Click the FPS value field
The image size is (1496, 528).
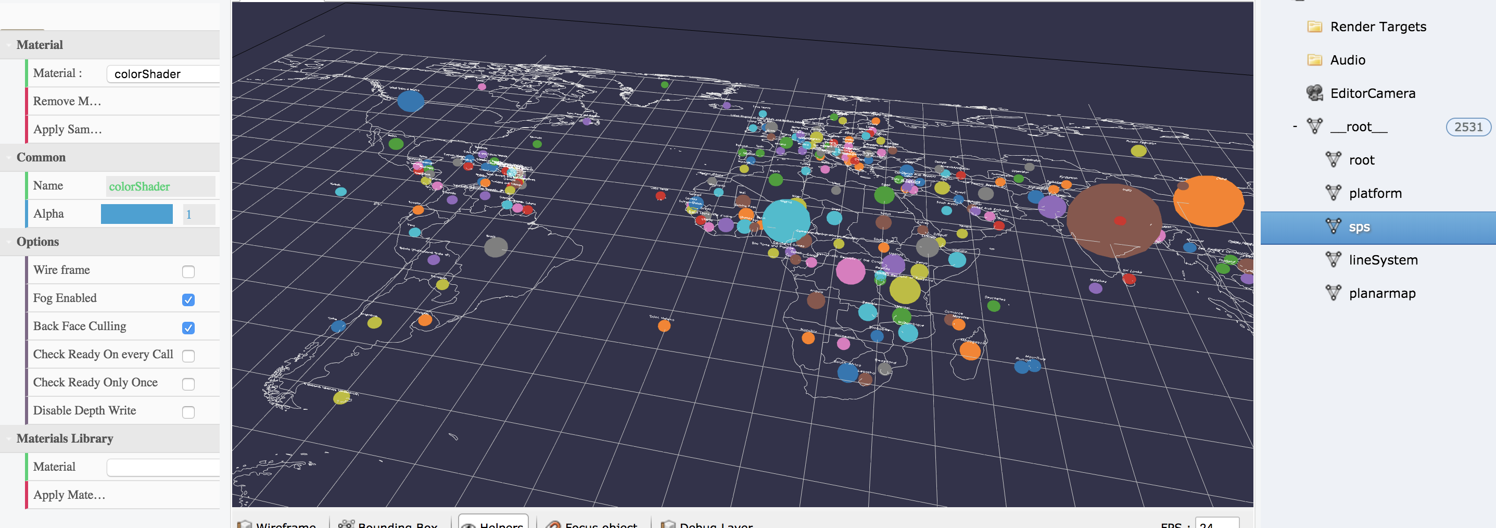click(1216, 523)
